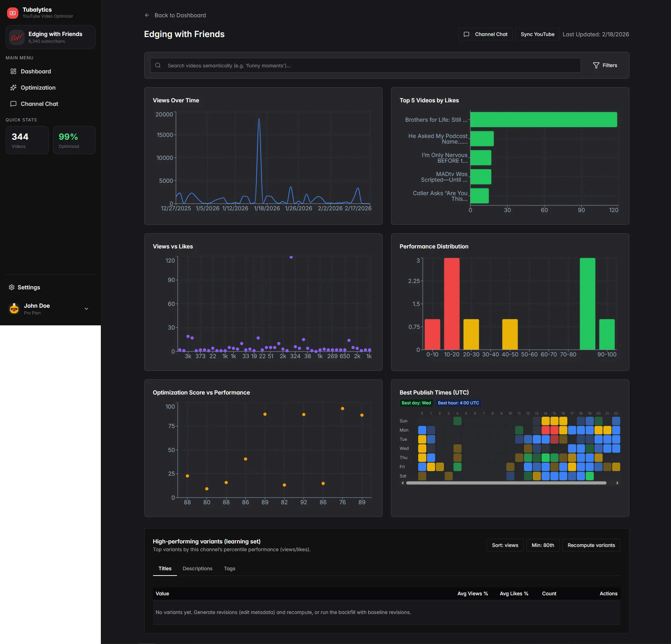Screen dimensions: 671x644
Task: Switch to the Tags tab
Action: [229, 568]
